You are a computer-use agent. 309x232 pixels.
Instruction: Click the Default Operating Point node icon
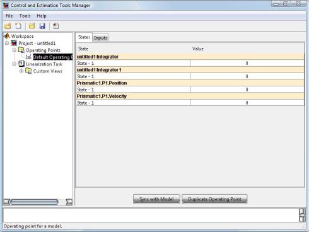[x=28, y=57]
